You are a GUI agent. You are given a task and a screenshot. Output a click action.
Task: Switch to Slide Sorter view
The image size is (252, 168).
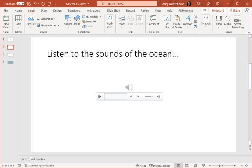[187, 166]
